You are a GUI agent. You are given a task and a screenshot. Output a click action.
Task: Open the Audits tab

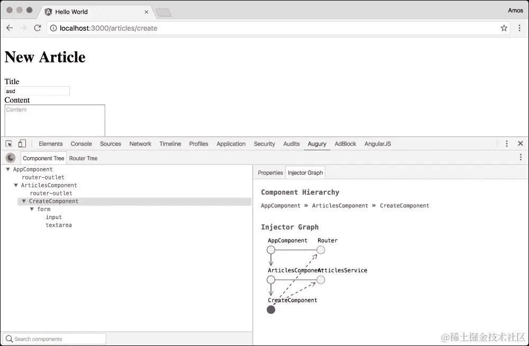[291, 144]
